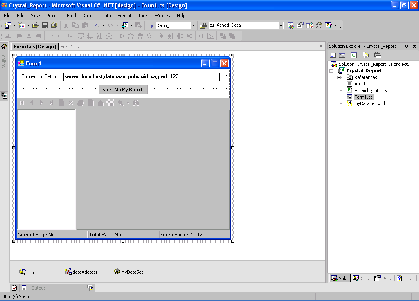Open the Project menu
419x301 pixels.
click(53, 16)
